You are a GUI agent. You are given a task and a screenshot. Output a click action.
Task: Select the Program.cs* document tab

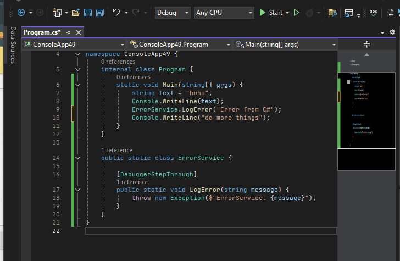42,32
